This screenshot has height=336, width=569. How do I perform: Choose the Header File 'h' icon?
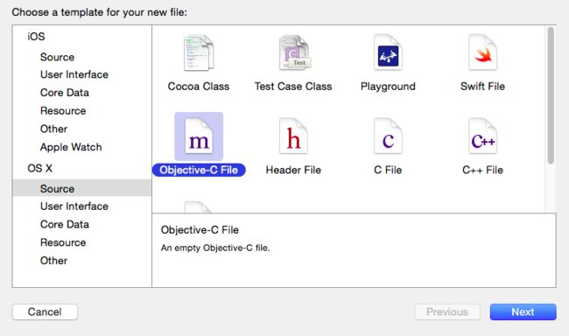(x=293, y=136)
